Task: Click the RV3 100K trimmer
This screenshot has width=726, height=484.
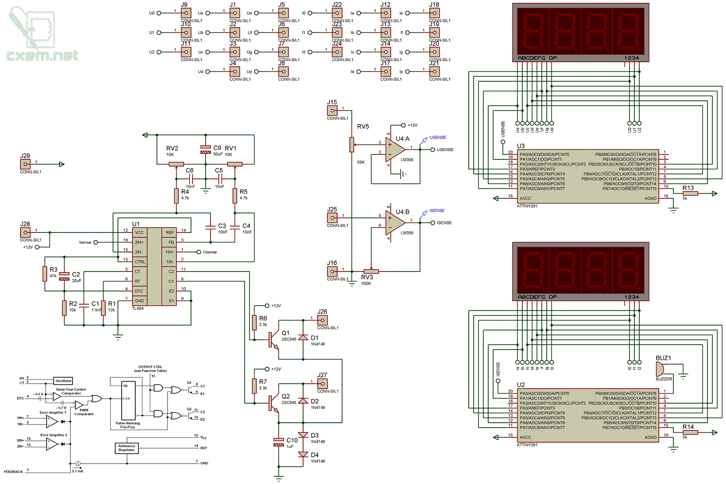Action: click(371, 272)
